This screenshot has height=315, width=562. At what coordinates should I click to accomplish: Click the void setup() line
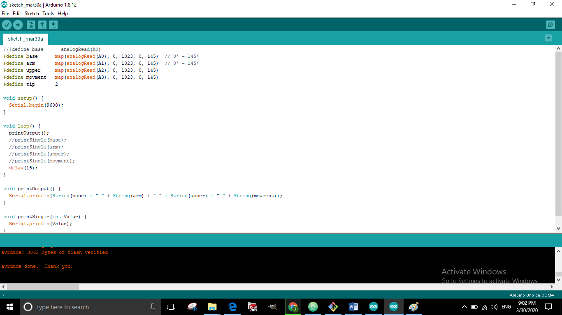tap(23, 98)
